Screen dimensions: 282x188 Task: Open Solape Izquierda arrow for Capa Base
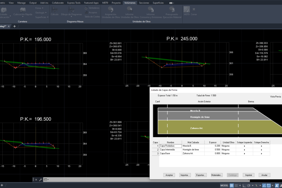[244, 154]
